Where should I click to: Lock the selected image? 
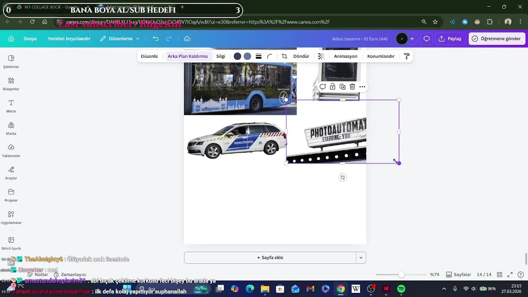332,87
